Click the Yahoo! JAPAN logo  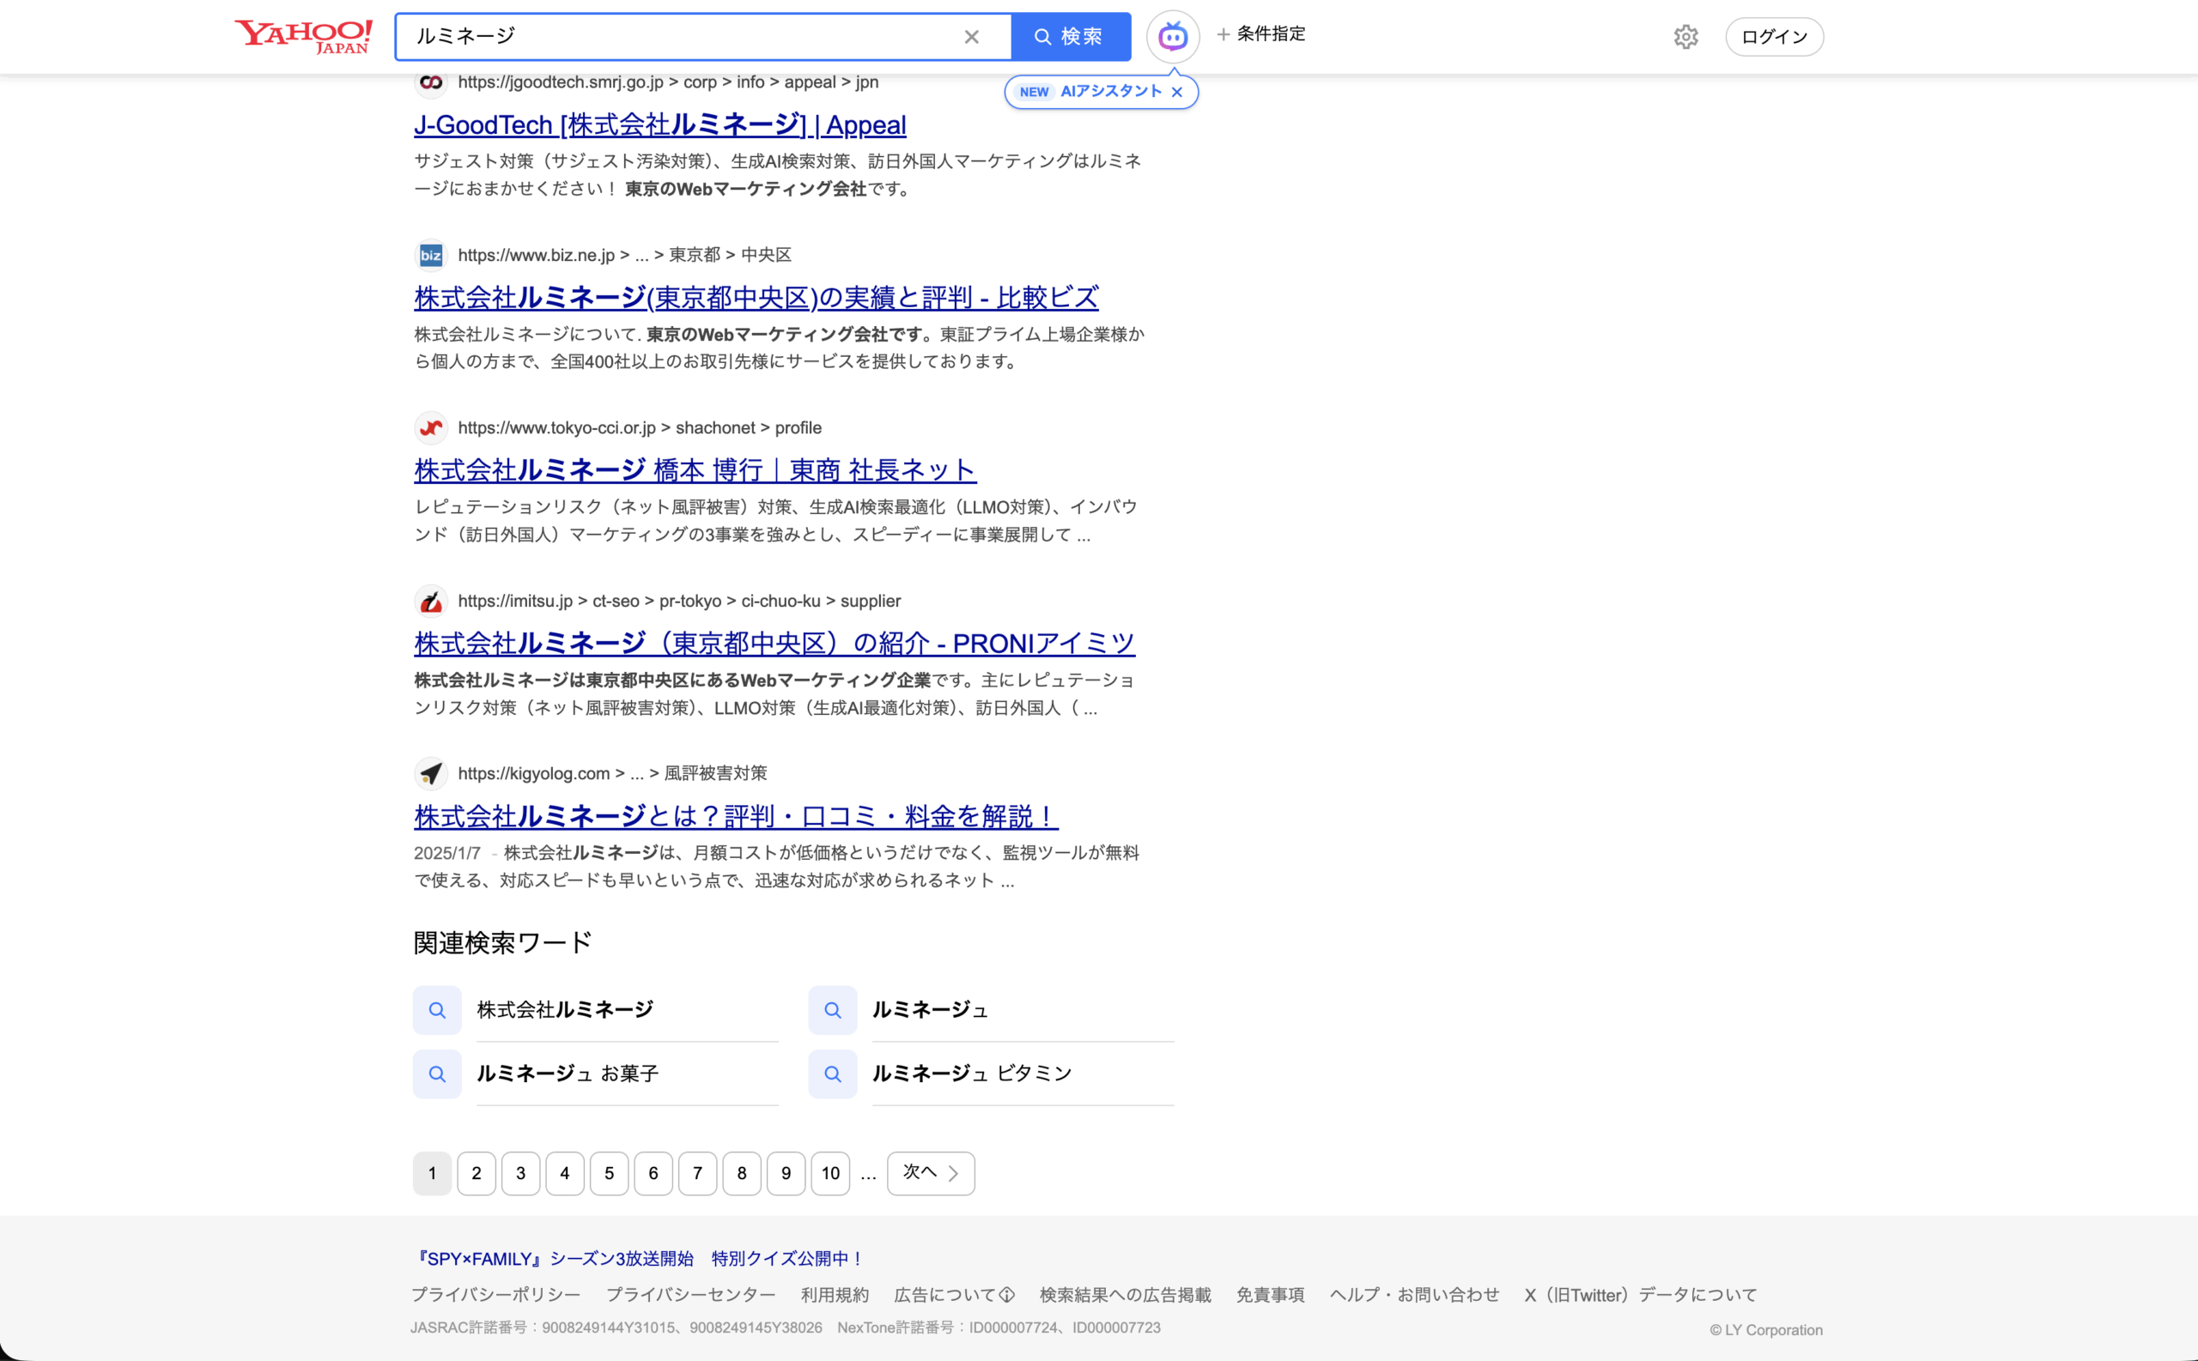click(302, 36)
